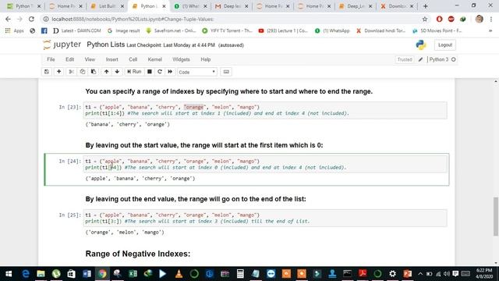499x281 pixels.
Task: Rename the notebook title Python Lists
Action: click(106, 44)
